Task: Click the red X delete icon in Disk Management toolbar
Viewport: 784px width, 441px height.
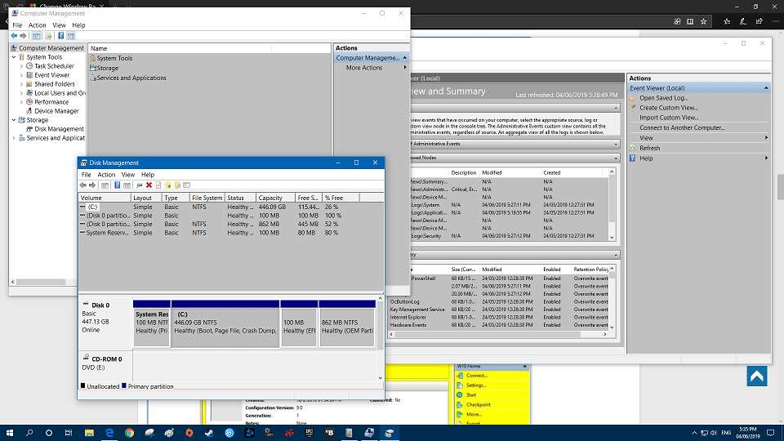Action: point(149,185)
